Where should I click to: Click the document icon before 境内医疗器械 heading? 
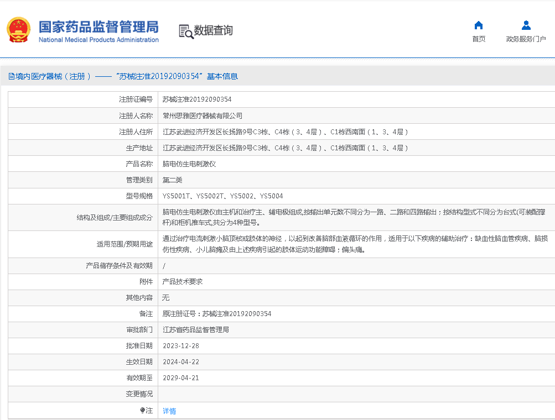[x=11, y=77]
